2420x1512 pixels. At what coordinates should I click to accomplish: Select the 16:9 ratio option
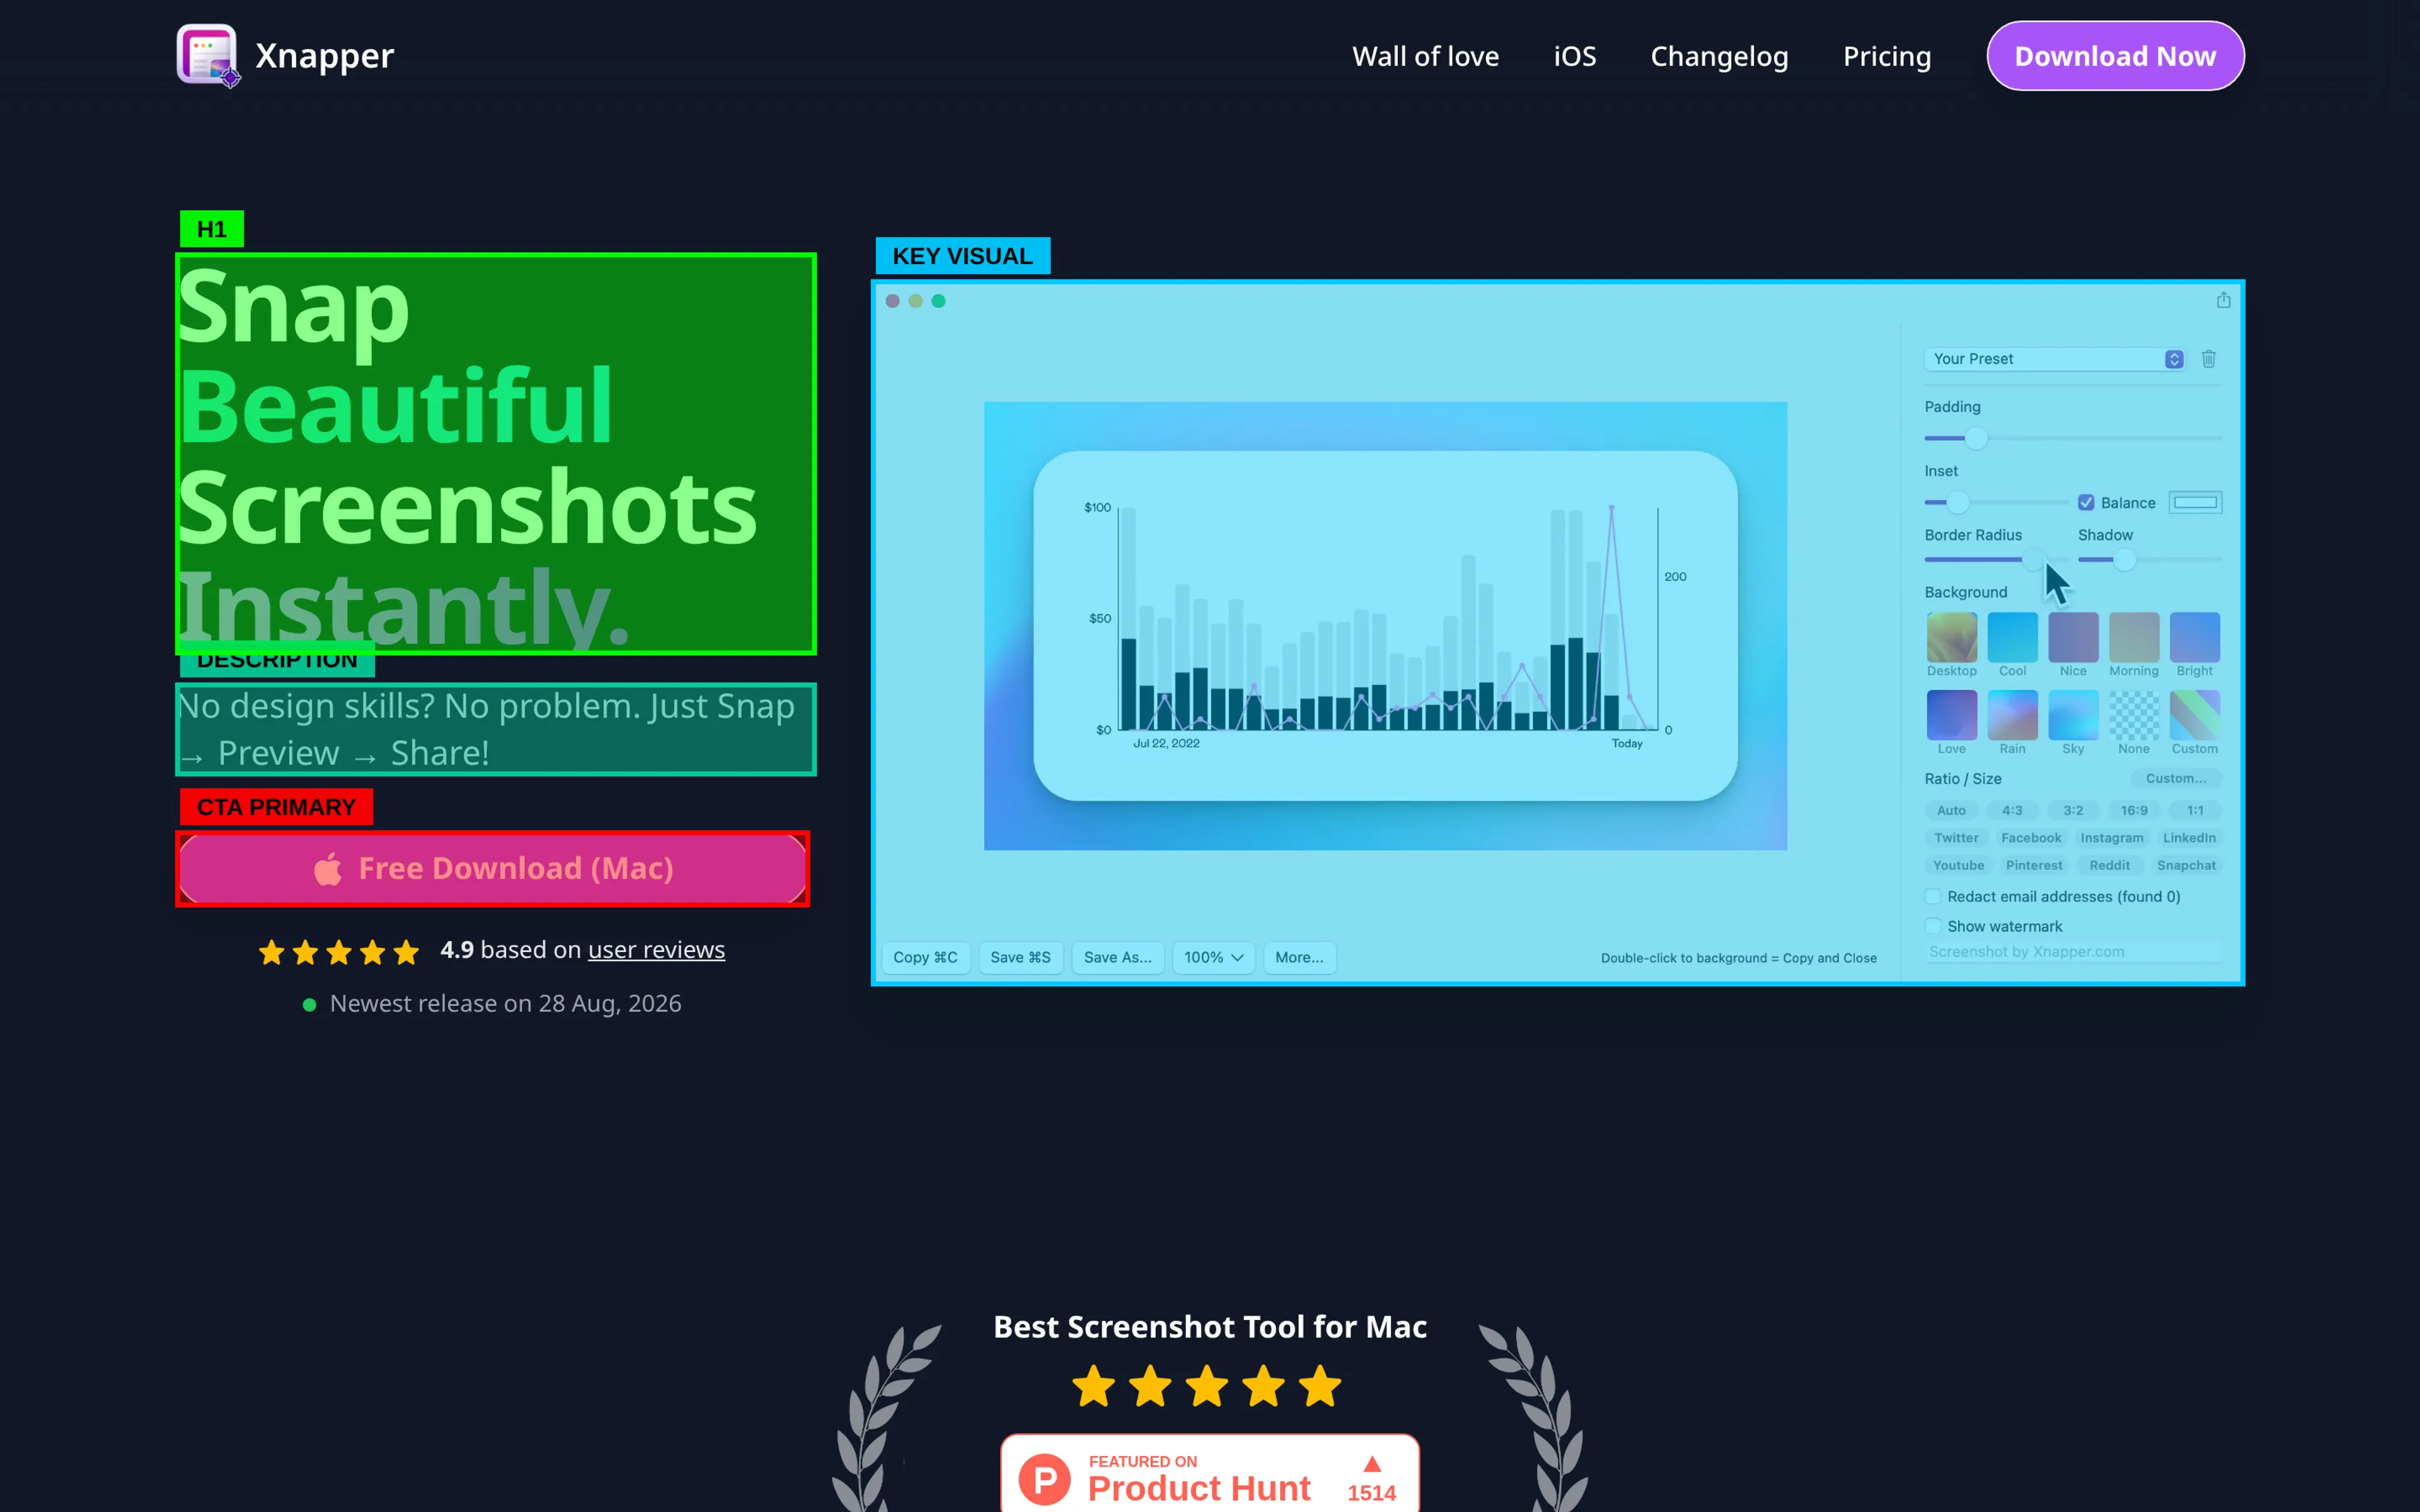2134,810
